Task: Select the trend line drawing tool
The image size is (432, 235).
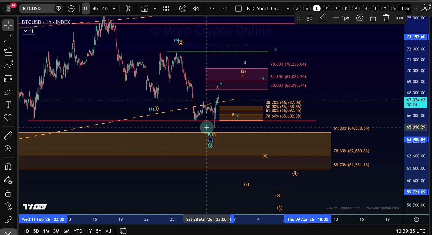Action: [x=8, y=39]
